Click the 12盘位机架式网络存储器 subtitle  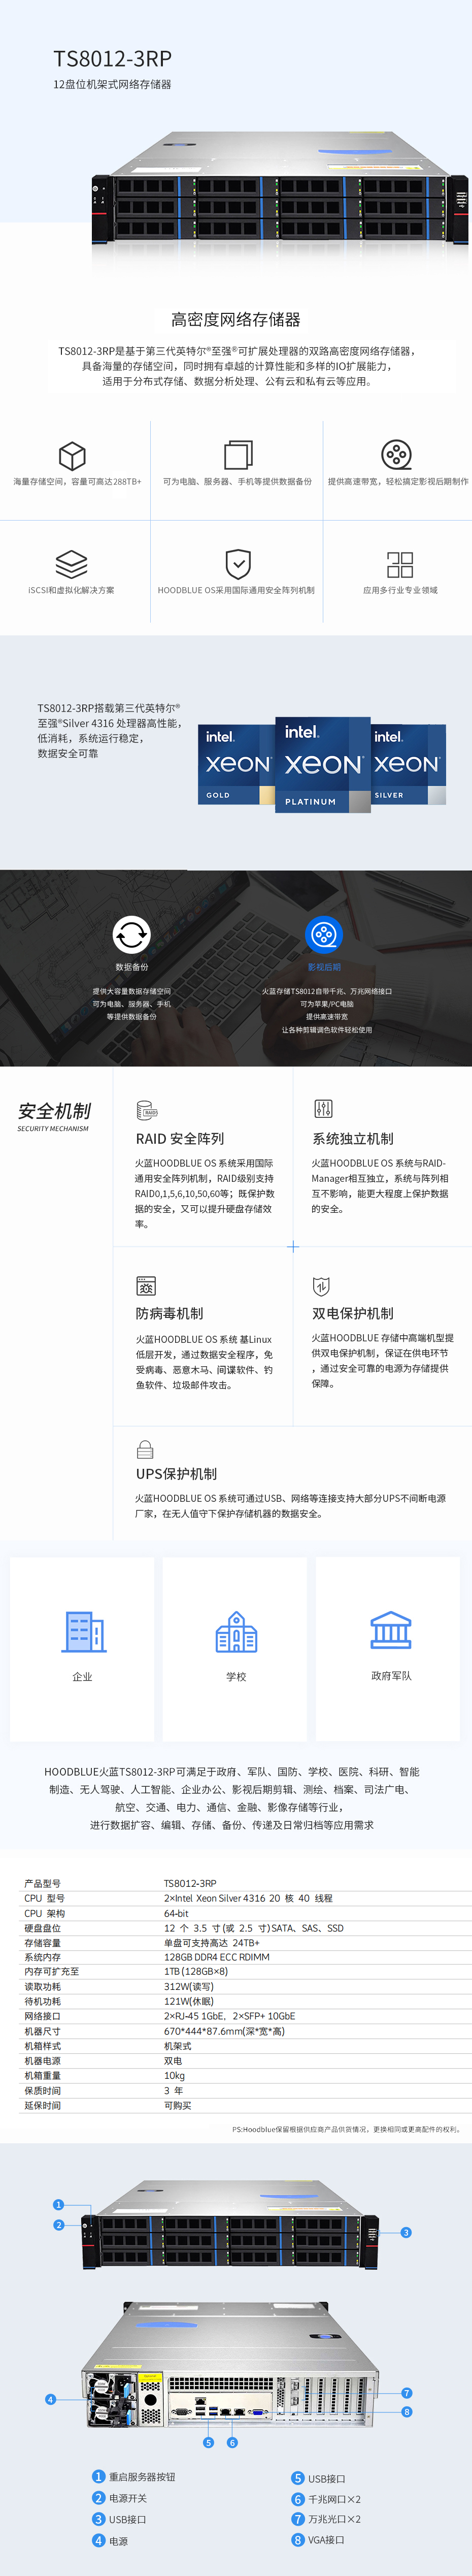112,85
